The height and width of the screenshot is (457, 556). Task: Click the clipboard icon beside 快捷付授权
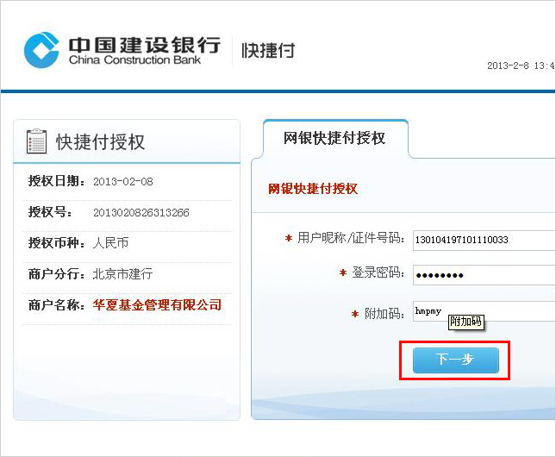[x=36, y=141]
